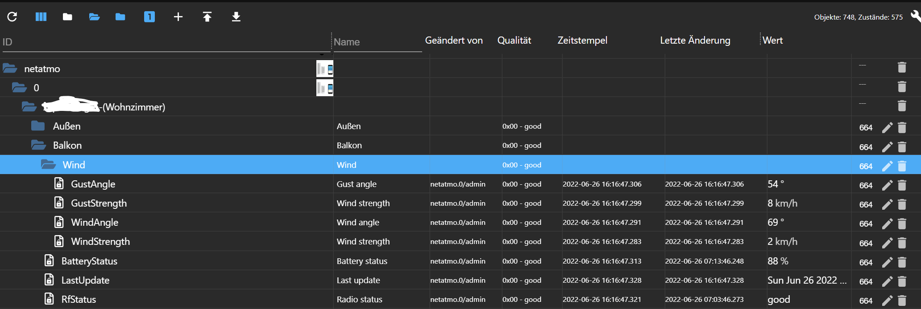Delete the RfStatus object
The image size is (921, 309).
click(x=902, y=301)
